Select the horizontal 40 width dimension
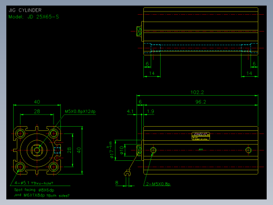Image resolution: width=273 pixels, height=205 pixels. (37, 102)
